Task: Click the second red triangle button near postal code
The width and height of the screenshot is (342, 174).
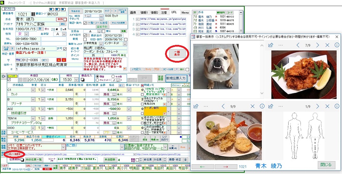Action: [x=64, y=60]
